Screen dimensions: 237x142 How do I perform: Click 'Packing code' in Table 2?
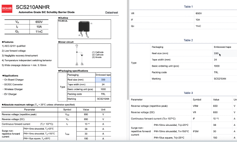(x=159, y=72)
